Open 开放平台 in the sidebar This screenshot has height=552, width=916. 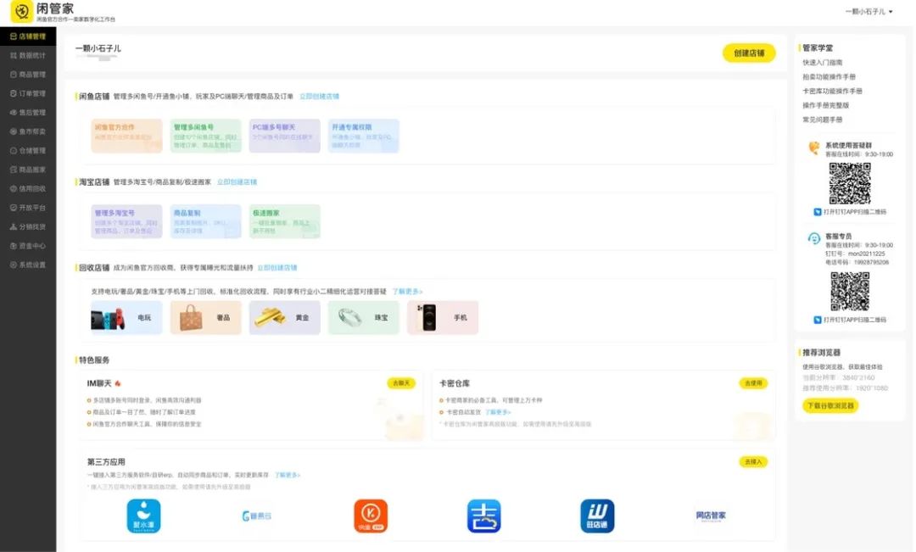[28, 208]
